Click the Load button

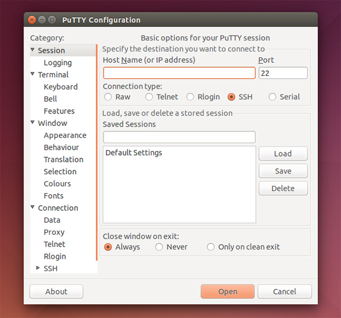pos(283,154)
